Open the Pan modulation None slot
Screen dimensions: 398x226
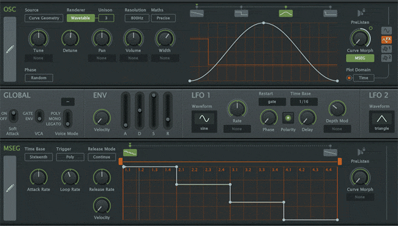pos(102,58)
